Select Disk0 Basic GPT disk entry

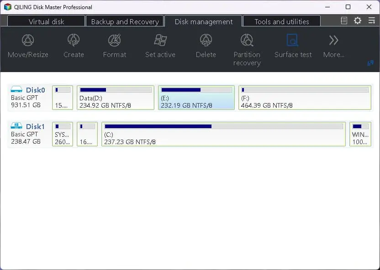coord(28,98)
